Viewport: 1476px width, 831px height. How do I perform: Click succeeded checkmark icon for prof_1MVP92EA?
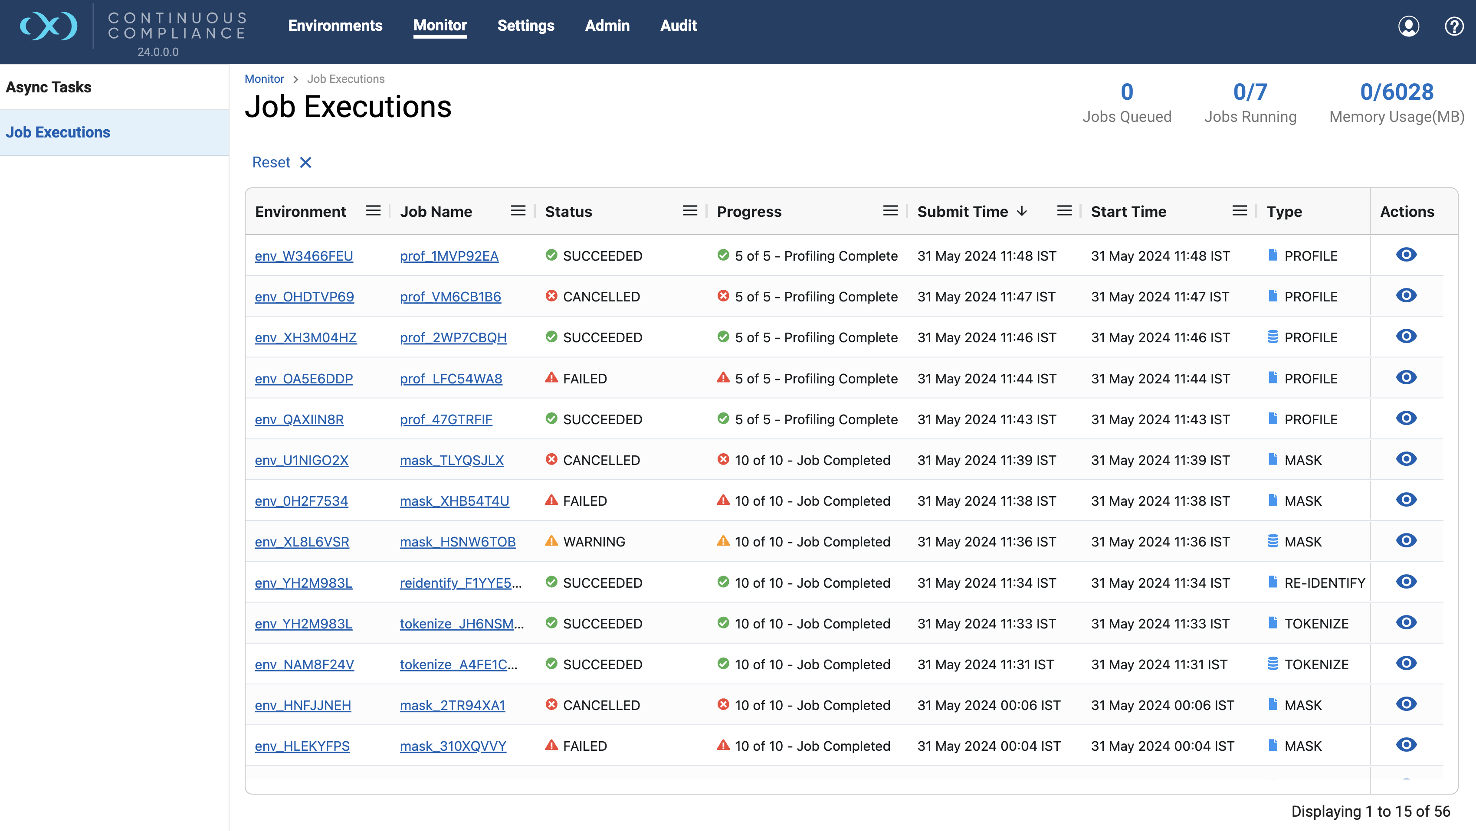tap(551, 255)
